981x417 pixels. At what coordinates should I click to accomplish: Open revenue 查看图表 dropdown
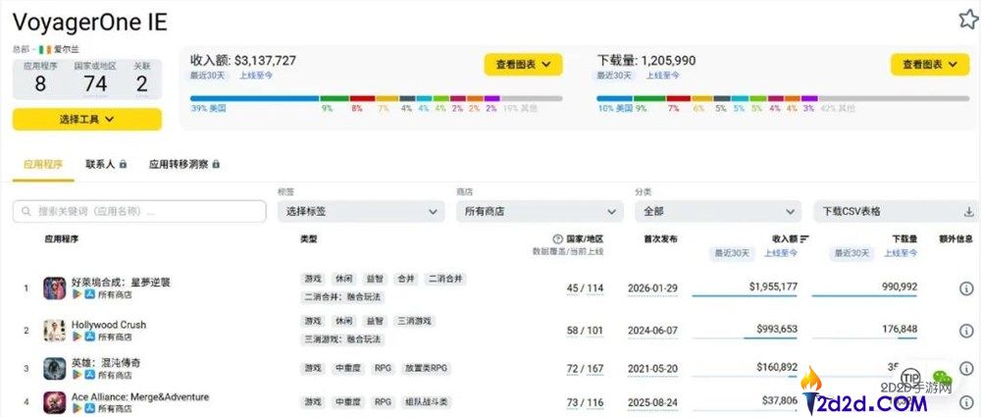[523, 65]
